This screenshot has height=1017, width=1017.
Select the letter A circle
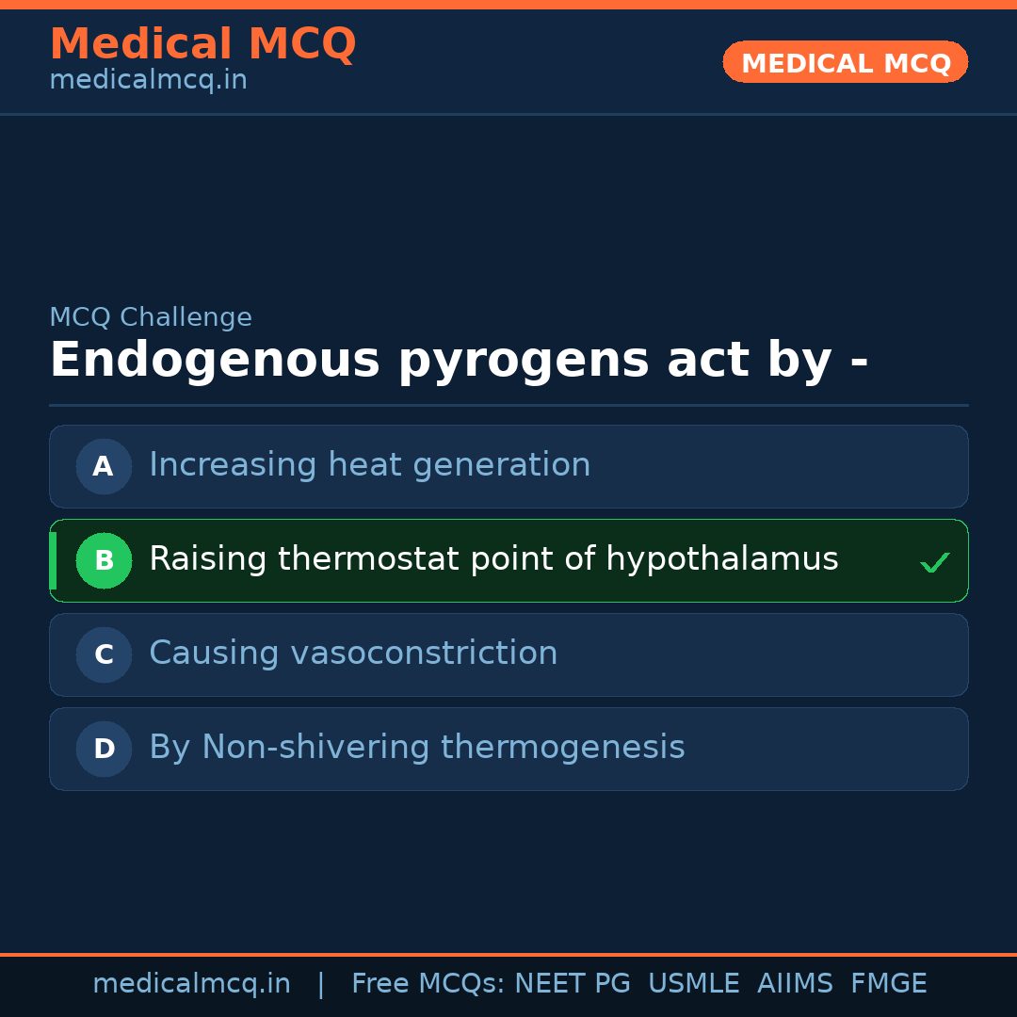(x=104, y=466)
